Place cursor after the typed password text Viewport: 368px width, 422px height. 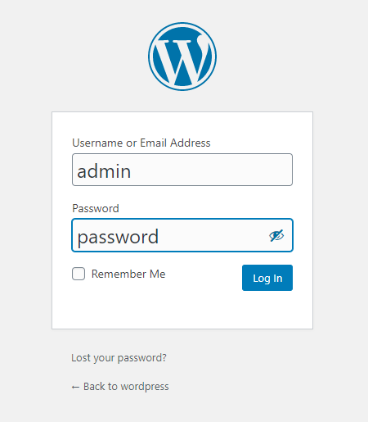click(x=159, y=237)
